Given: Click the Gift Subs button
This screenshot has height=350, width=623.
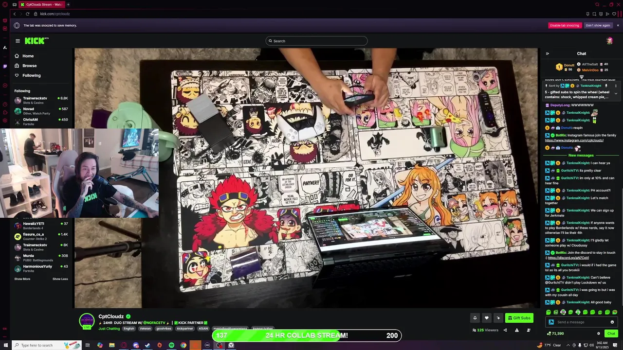Looking at the screenshot, I should [519, 318].
